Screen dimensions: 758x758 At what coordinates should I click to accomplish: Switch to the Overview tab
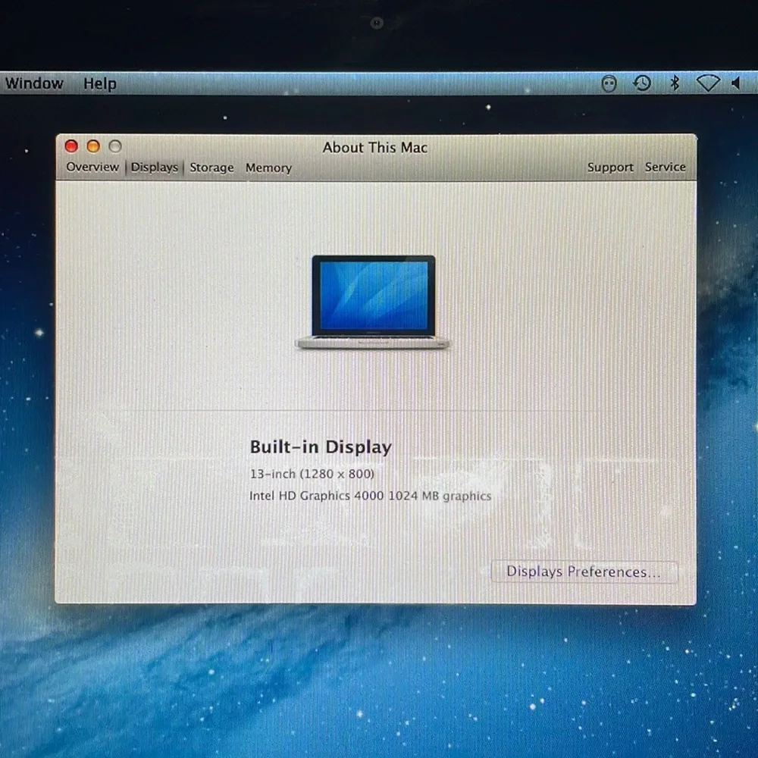pyautogui.click(x=92, y=167)
